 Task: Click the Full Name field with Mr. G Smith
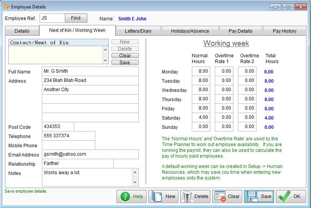[90, 71]
